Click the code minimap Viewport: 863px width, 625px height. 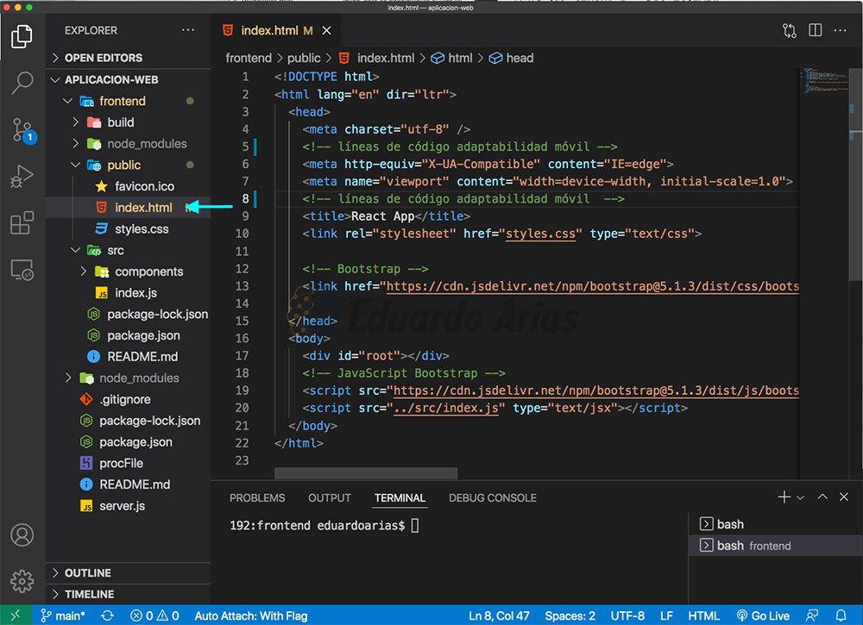point(826,81)
